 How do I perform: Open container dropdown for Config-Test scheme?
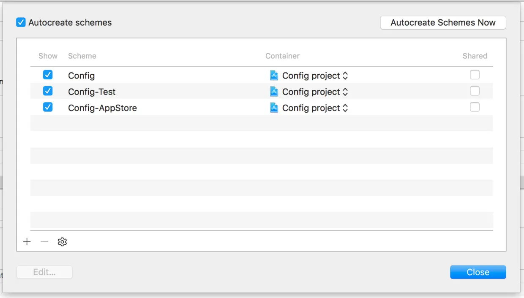point(345,92)
